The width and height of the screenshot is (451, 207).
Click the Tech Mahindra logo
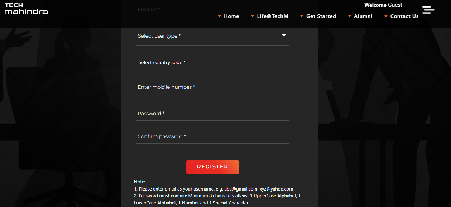(x=26, y=9)
